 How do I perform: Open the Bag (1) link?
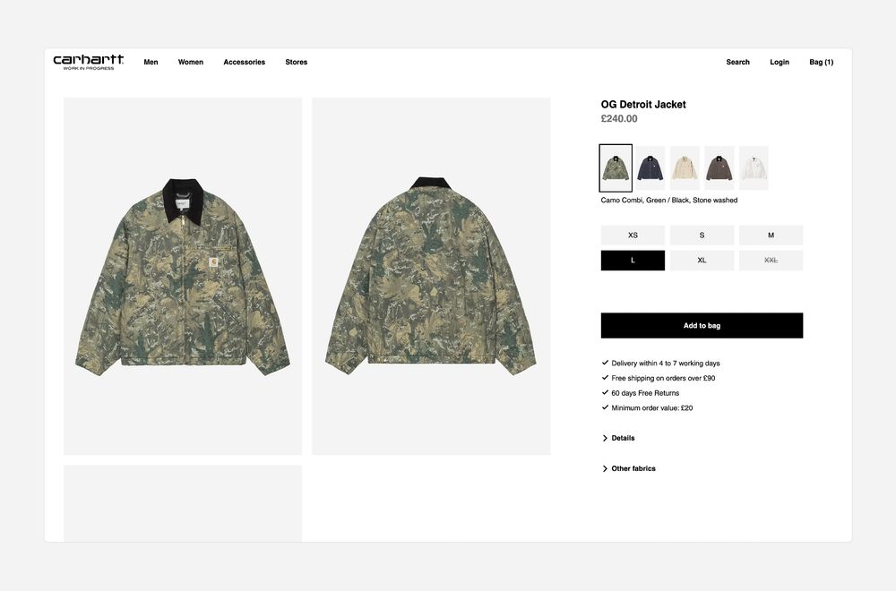click(821, 63)
